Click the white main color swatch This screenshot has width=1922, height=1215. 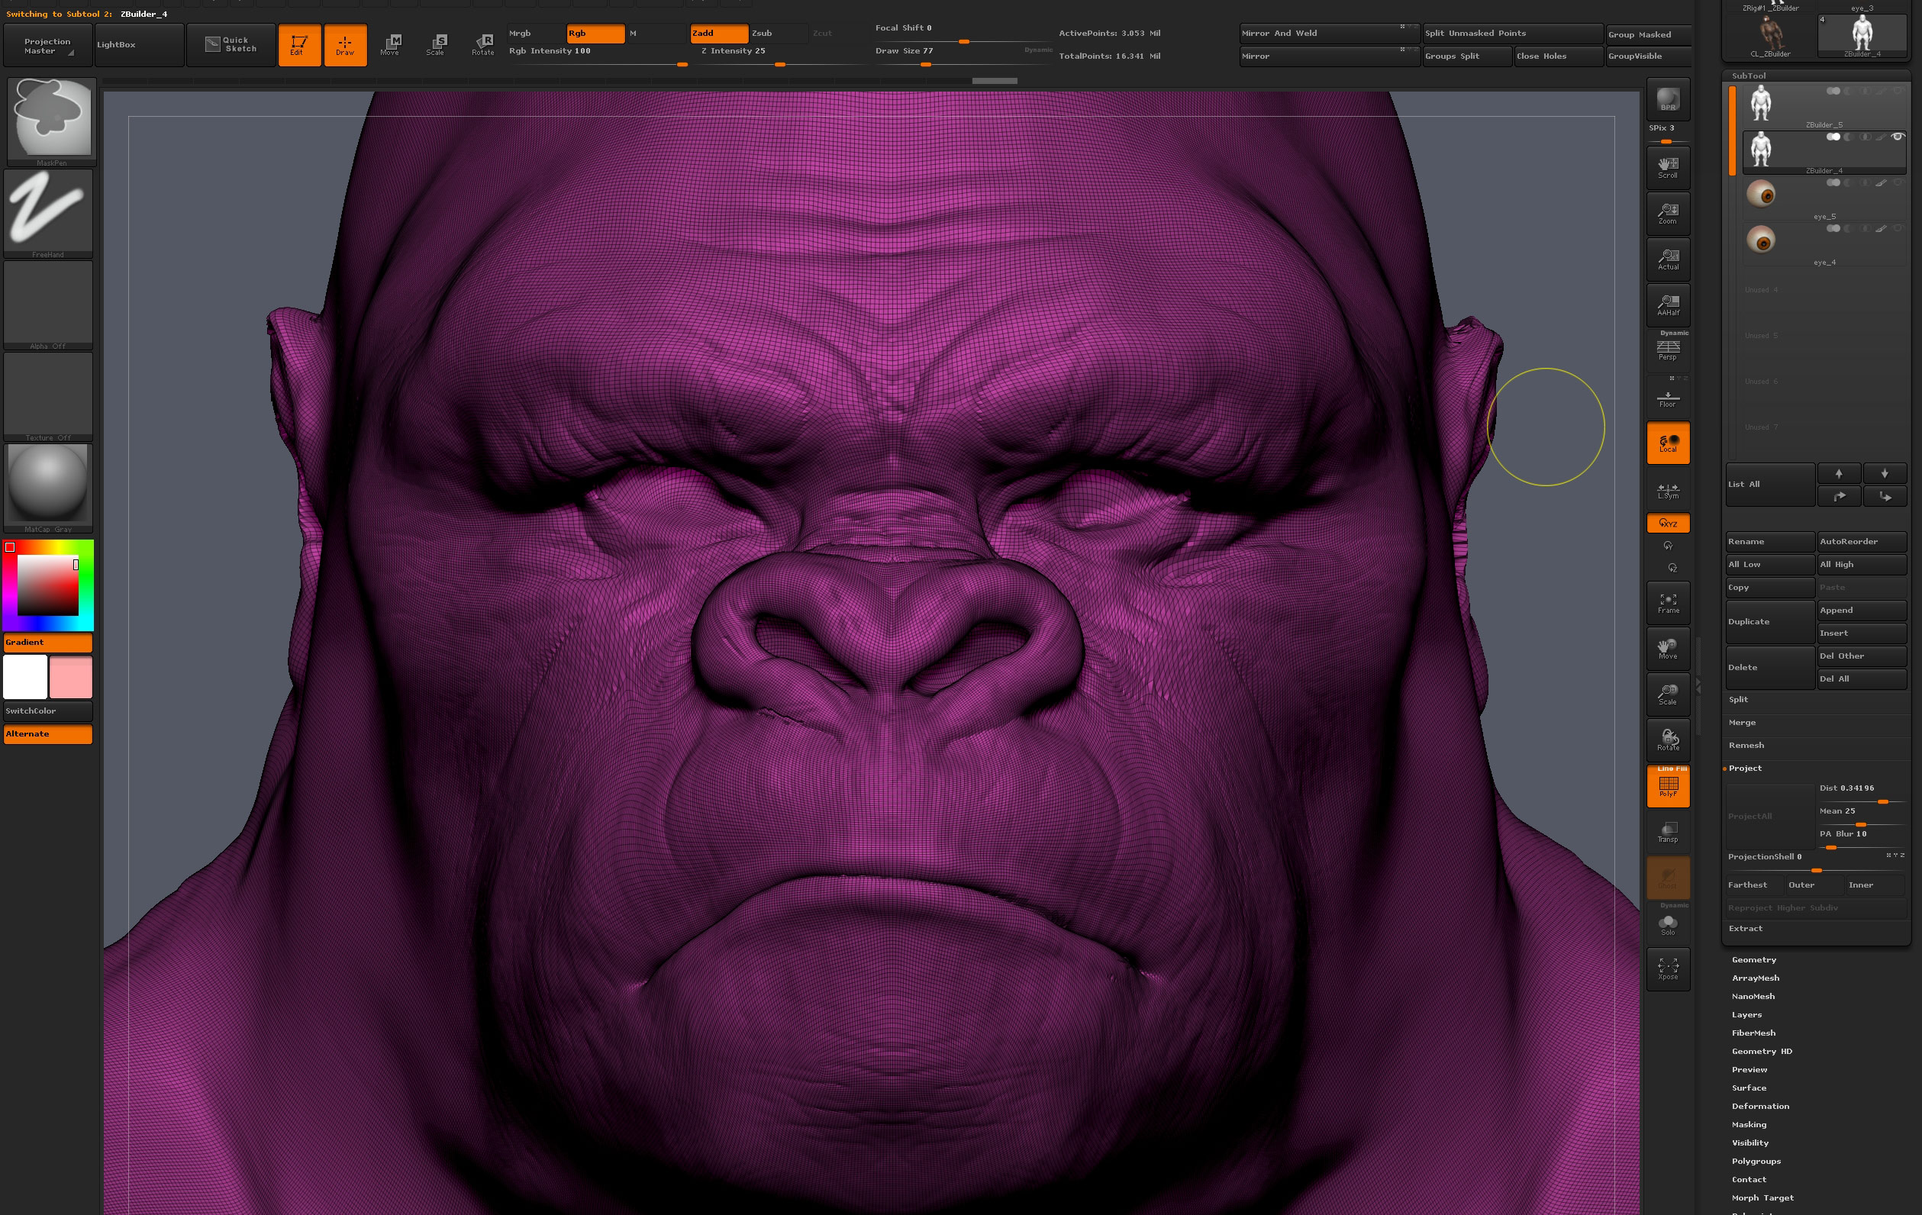tap(25, 677)
